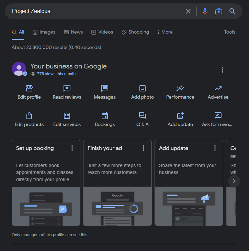
Task: Switch to the Images tab
Action: tap(44, 32)
